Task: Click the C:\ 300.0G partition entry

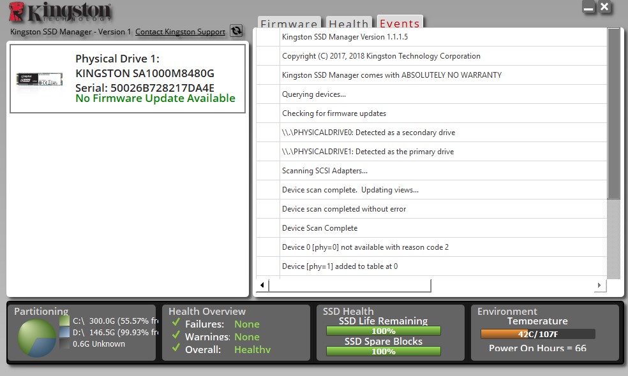Action: click(116, 321)
